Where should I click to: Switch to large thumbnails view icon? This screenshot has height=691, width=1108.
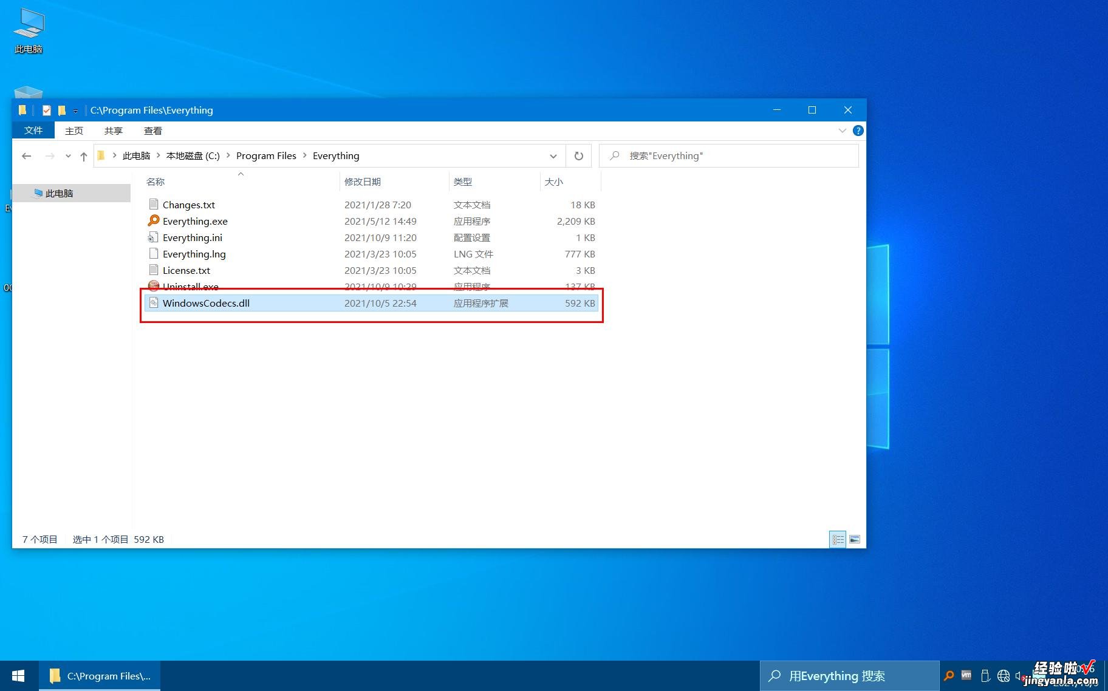point(854,539)
